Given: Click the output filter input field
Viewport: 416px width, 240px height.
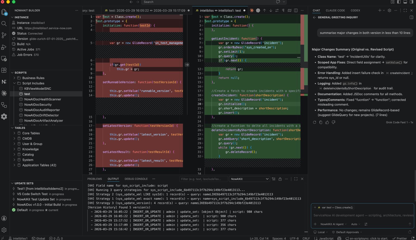Looking at the screenshot, I should 203,179.
